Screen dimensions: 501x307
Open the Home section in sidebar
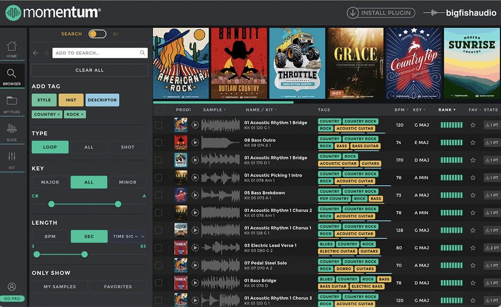(12, 49)
